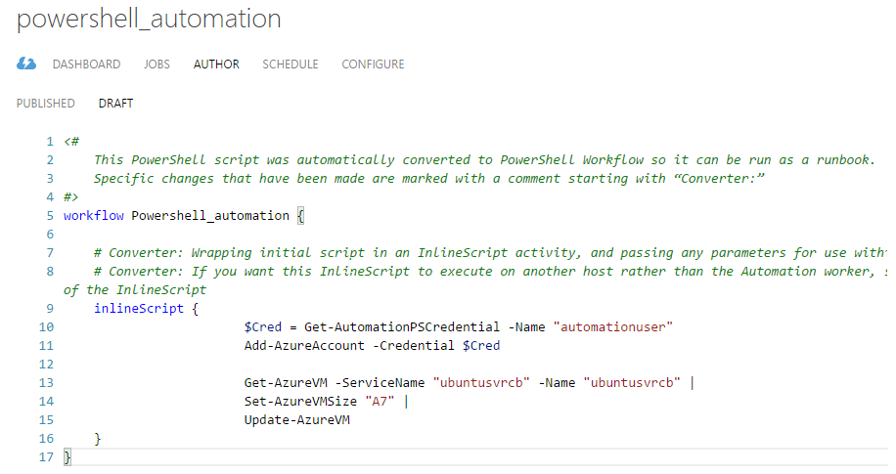
Task: View the PUBLISHED runbook version
Action: 46,104
